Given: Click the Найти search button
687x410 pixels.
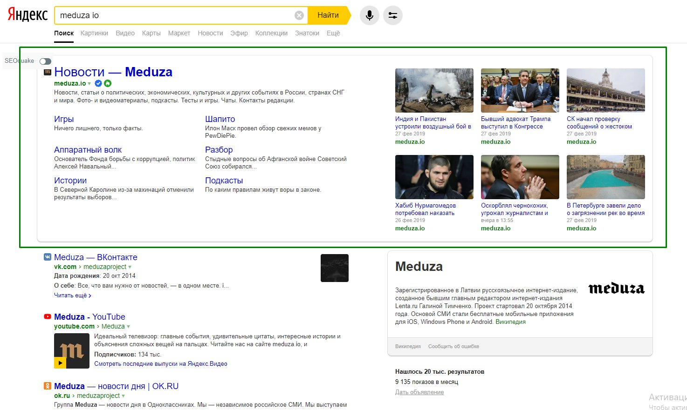Looking at the screenshot, I should pos(328,15).
